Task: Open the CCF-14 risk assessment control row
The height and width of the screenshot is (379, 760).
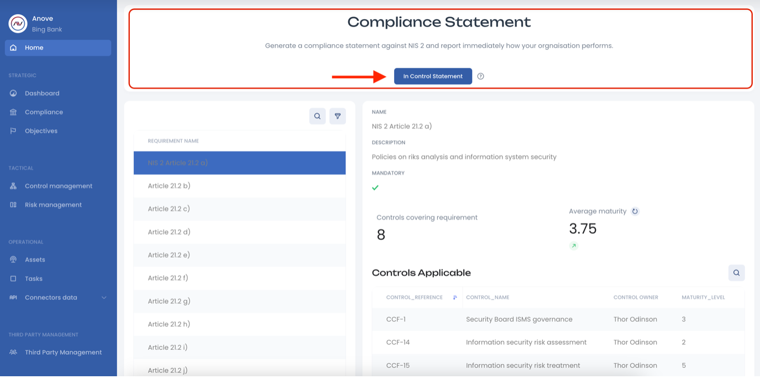Action: (x=526, y=342)
